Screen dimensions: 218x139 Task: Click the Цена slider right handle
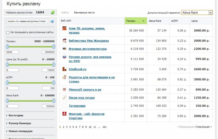pos(54,64)
